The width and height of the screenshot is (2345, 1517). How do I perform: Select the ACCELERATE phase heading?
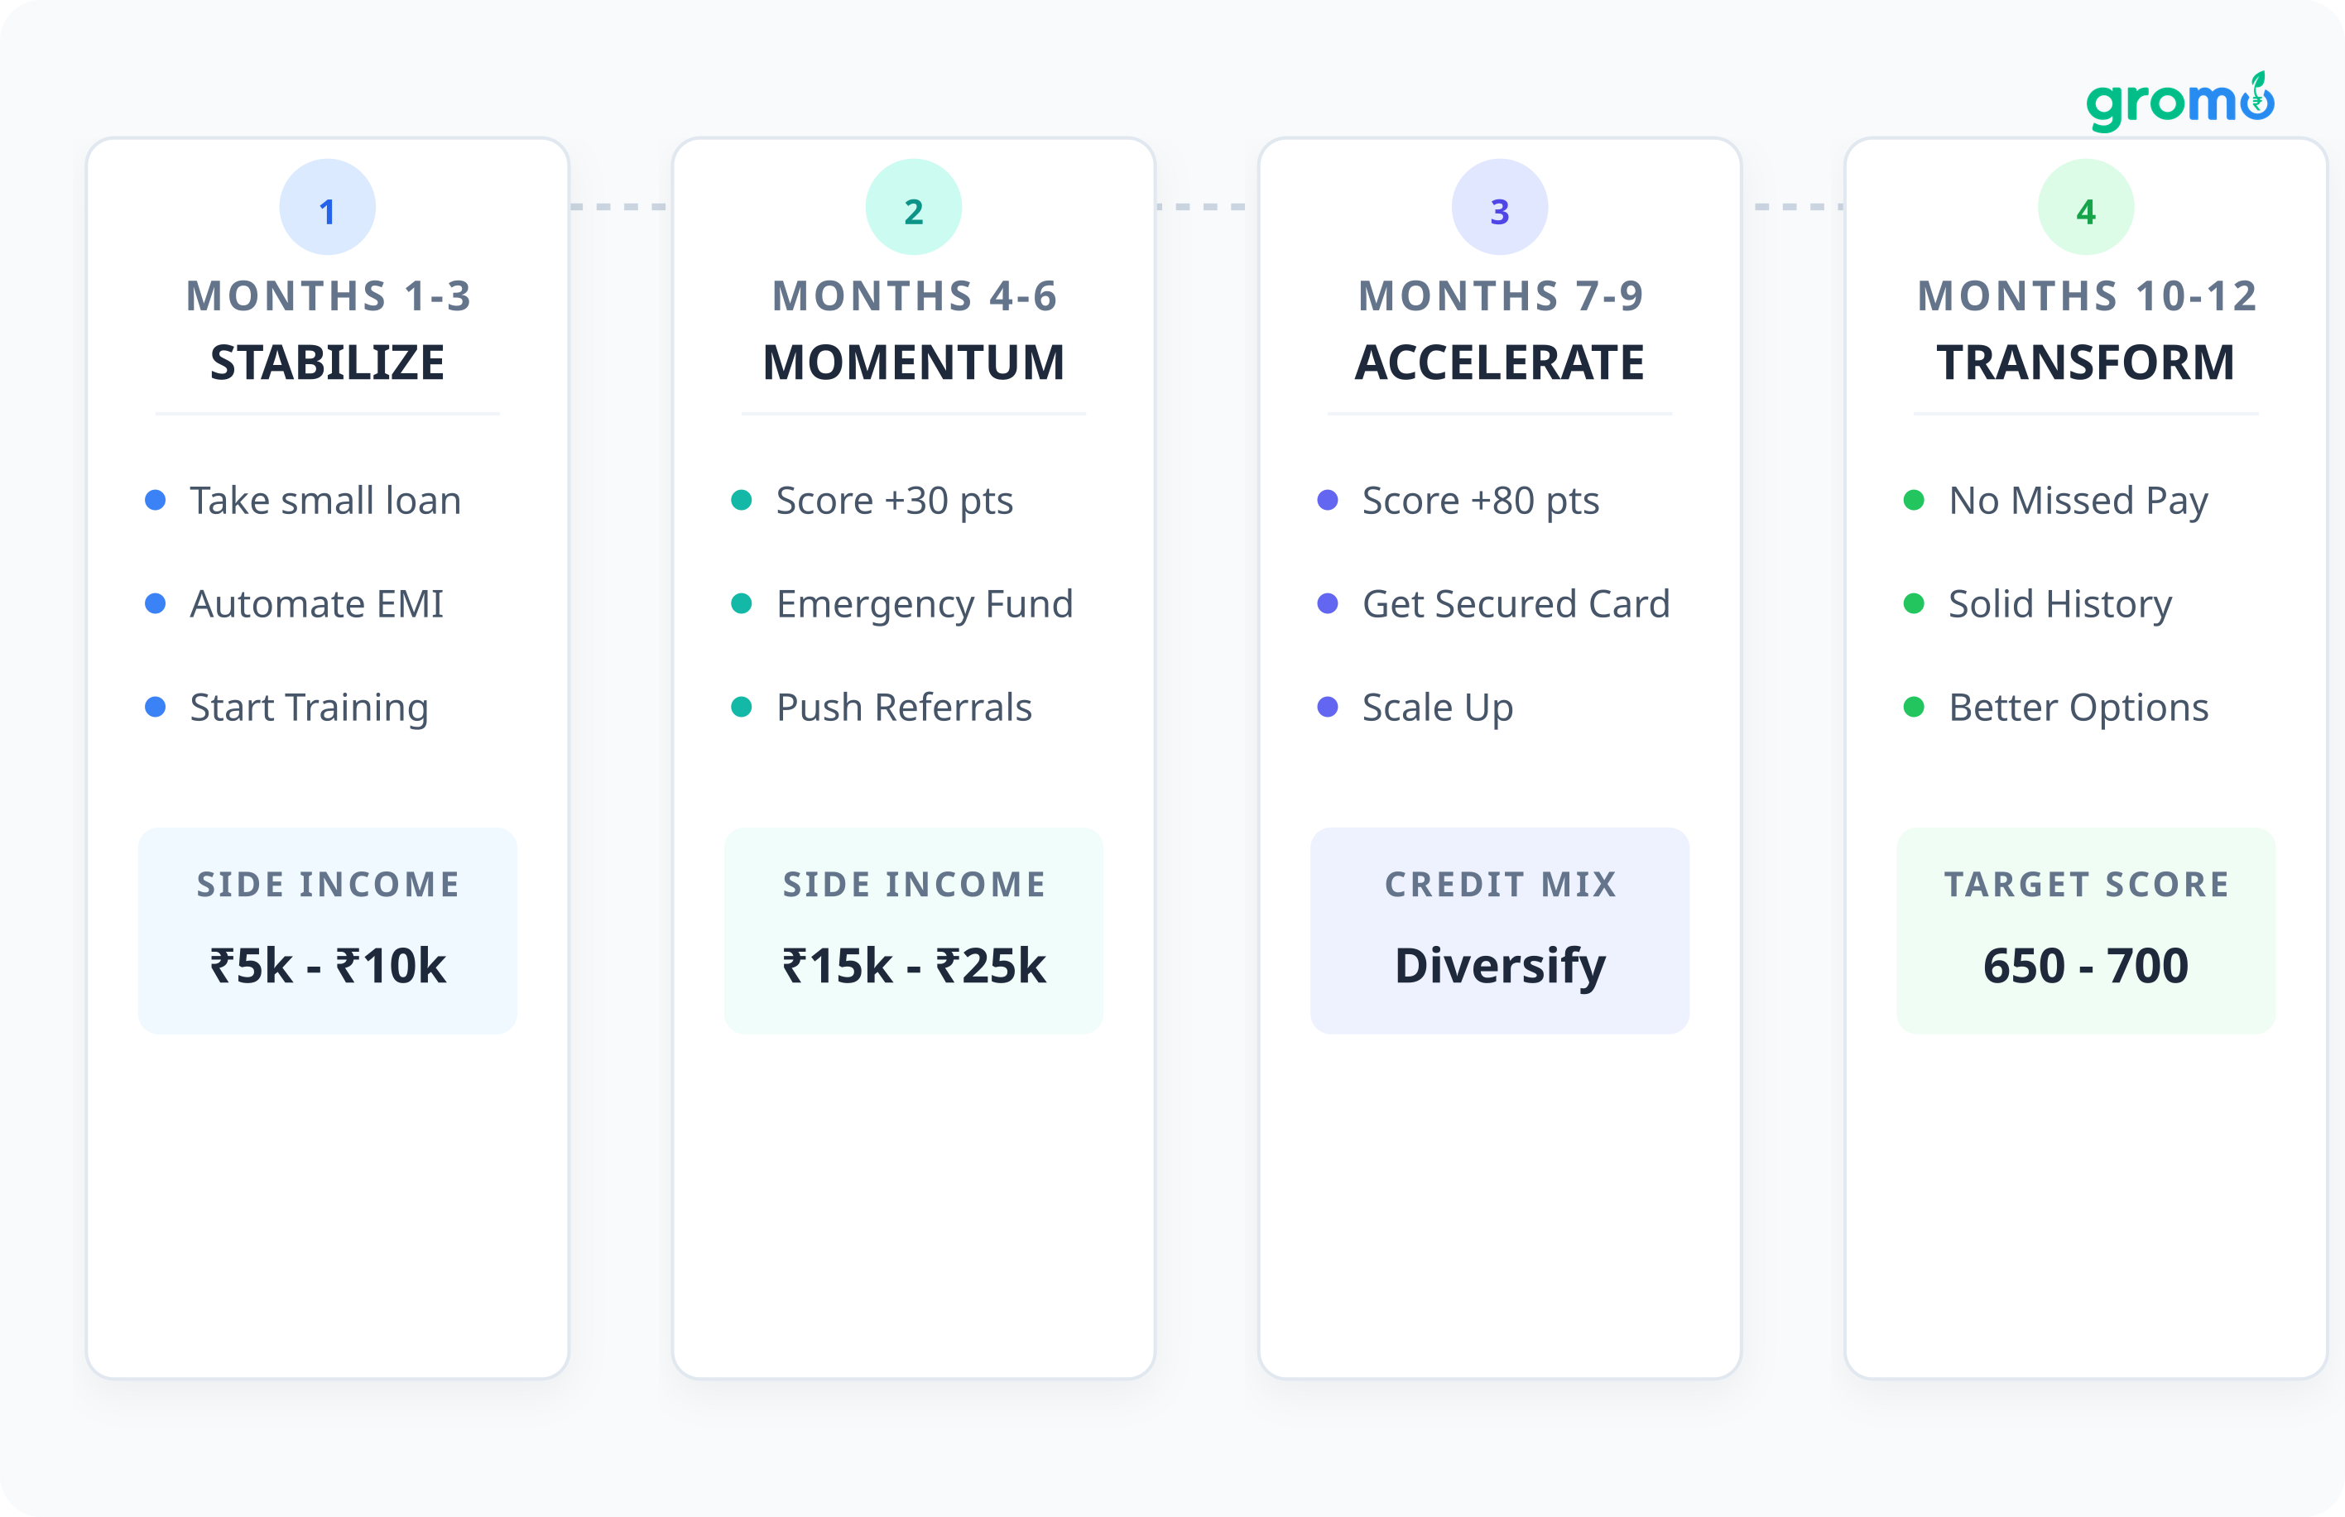1500,362
